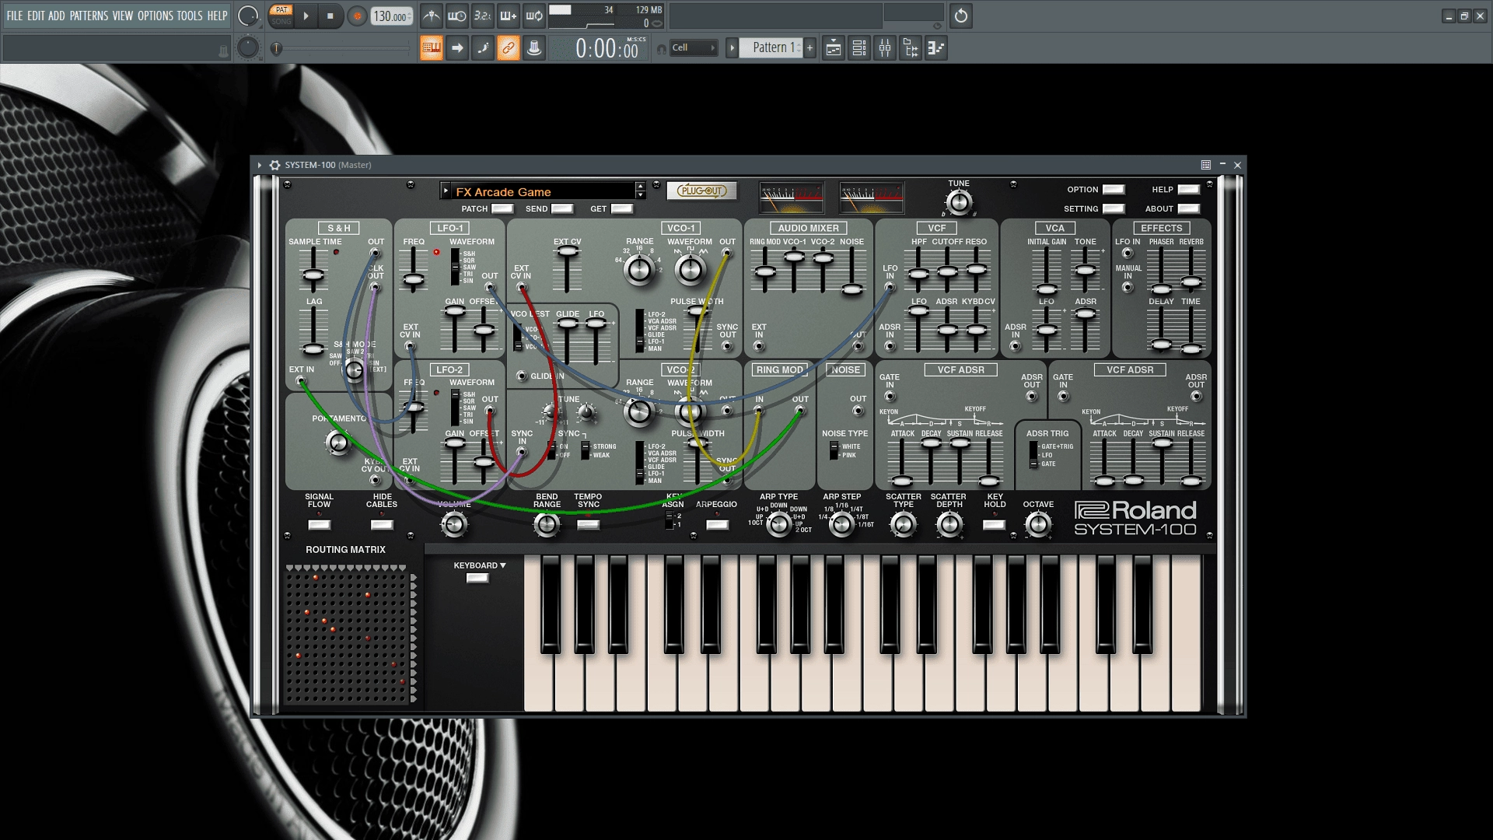Click the detached window icon in SYSTEM-100 title bar

[1206, 165]
